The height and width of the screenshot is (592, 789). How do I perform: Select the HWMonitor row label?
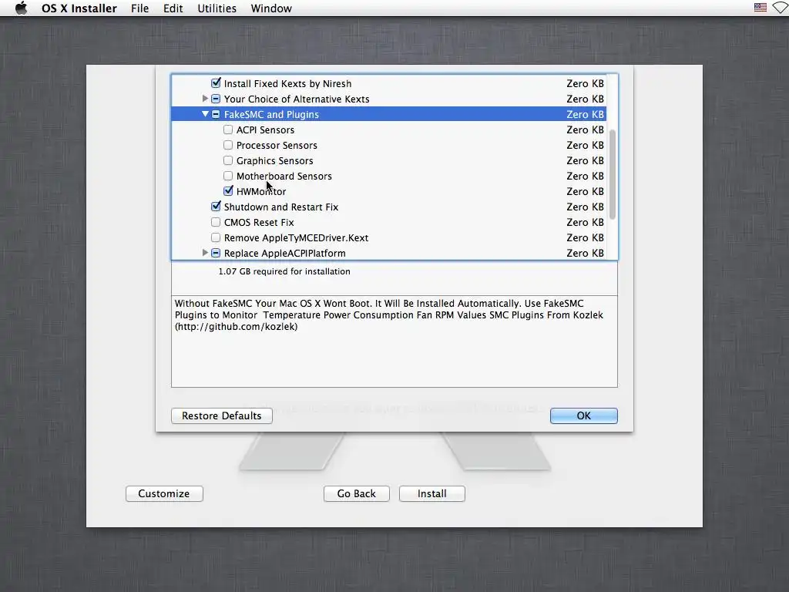point(261,192)
